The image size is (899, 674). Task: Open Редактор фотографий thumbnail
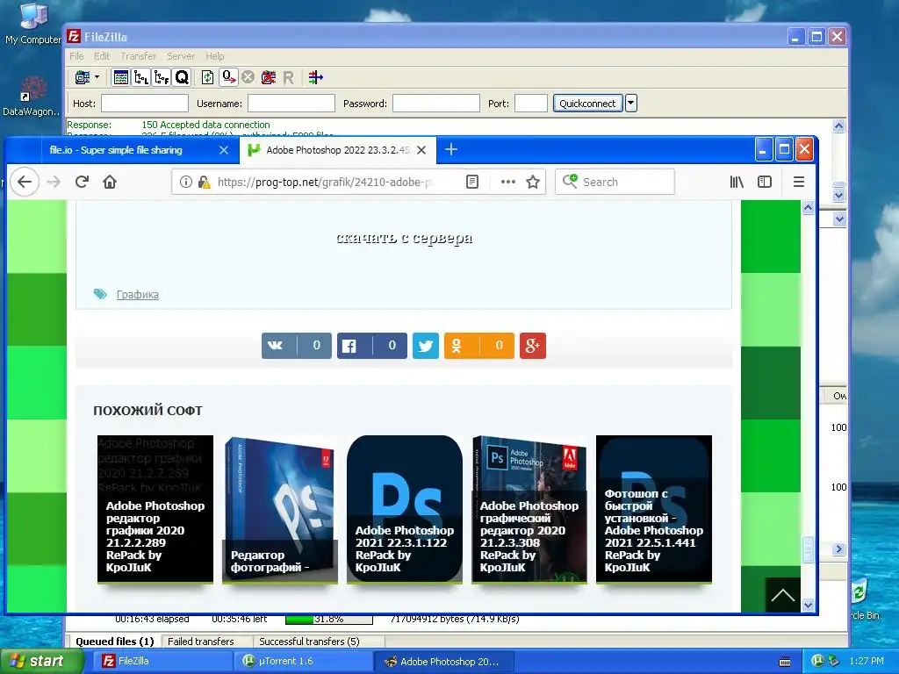coord(280,509)
